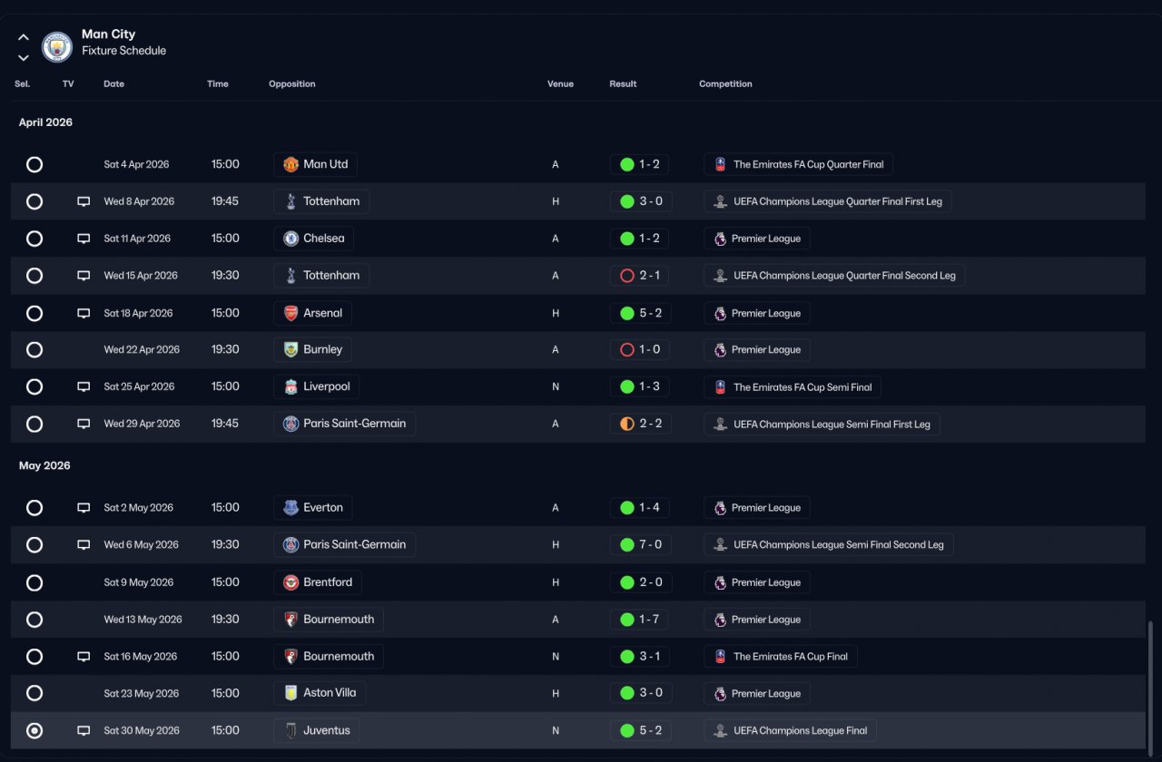Select the Chelsea fixture radio button
1162x762 pixels.
[x=34, y=239]
